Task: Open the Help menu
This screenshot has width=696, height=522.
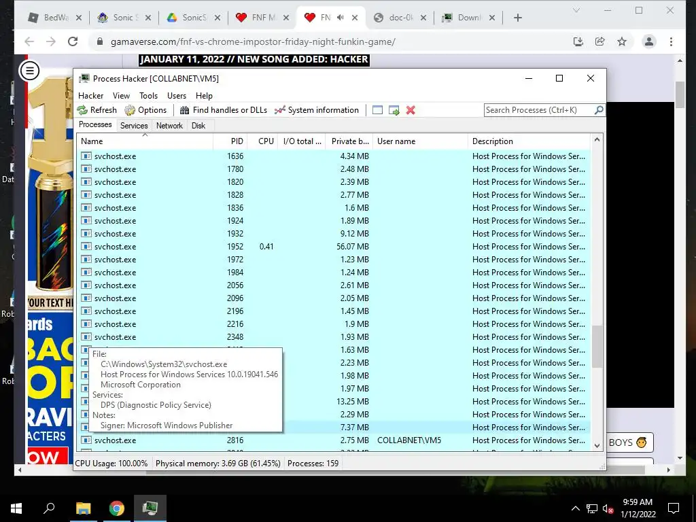Action: coord(204,96)
